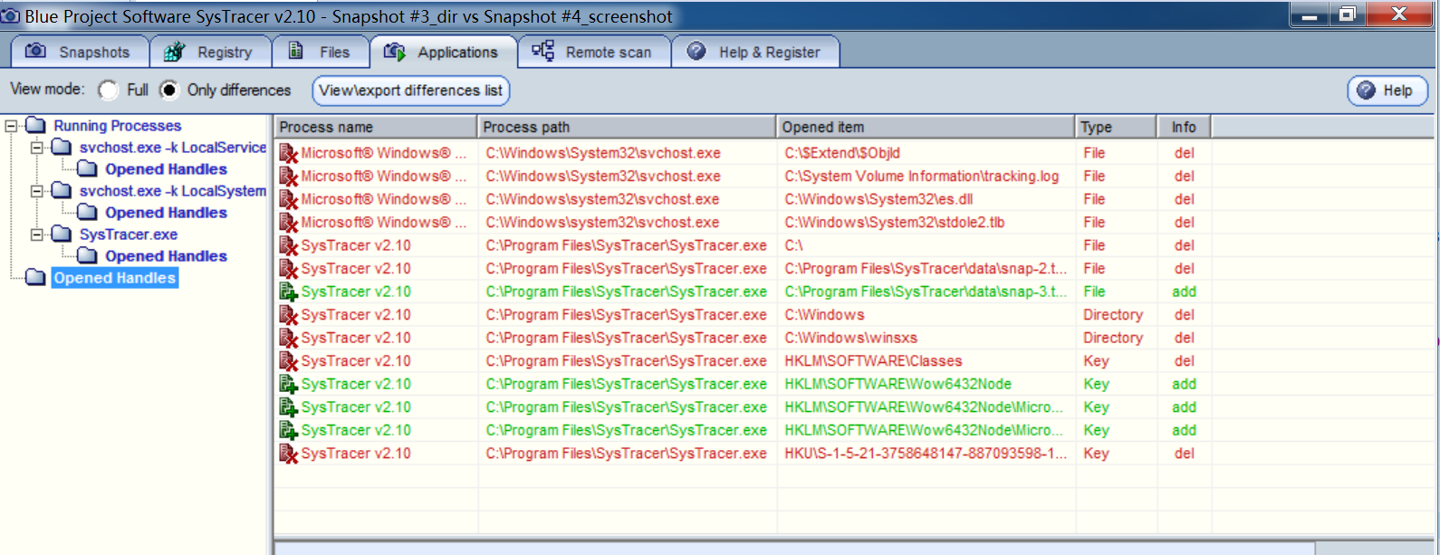Screen dimensions: 1440x555
Task: Collapse the svchost.exe -k LocalService node
Action: [37, 148]
